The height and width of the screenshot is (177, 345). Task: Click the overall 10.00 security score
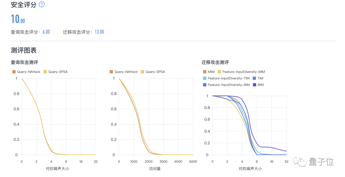tap(18, 19)
